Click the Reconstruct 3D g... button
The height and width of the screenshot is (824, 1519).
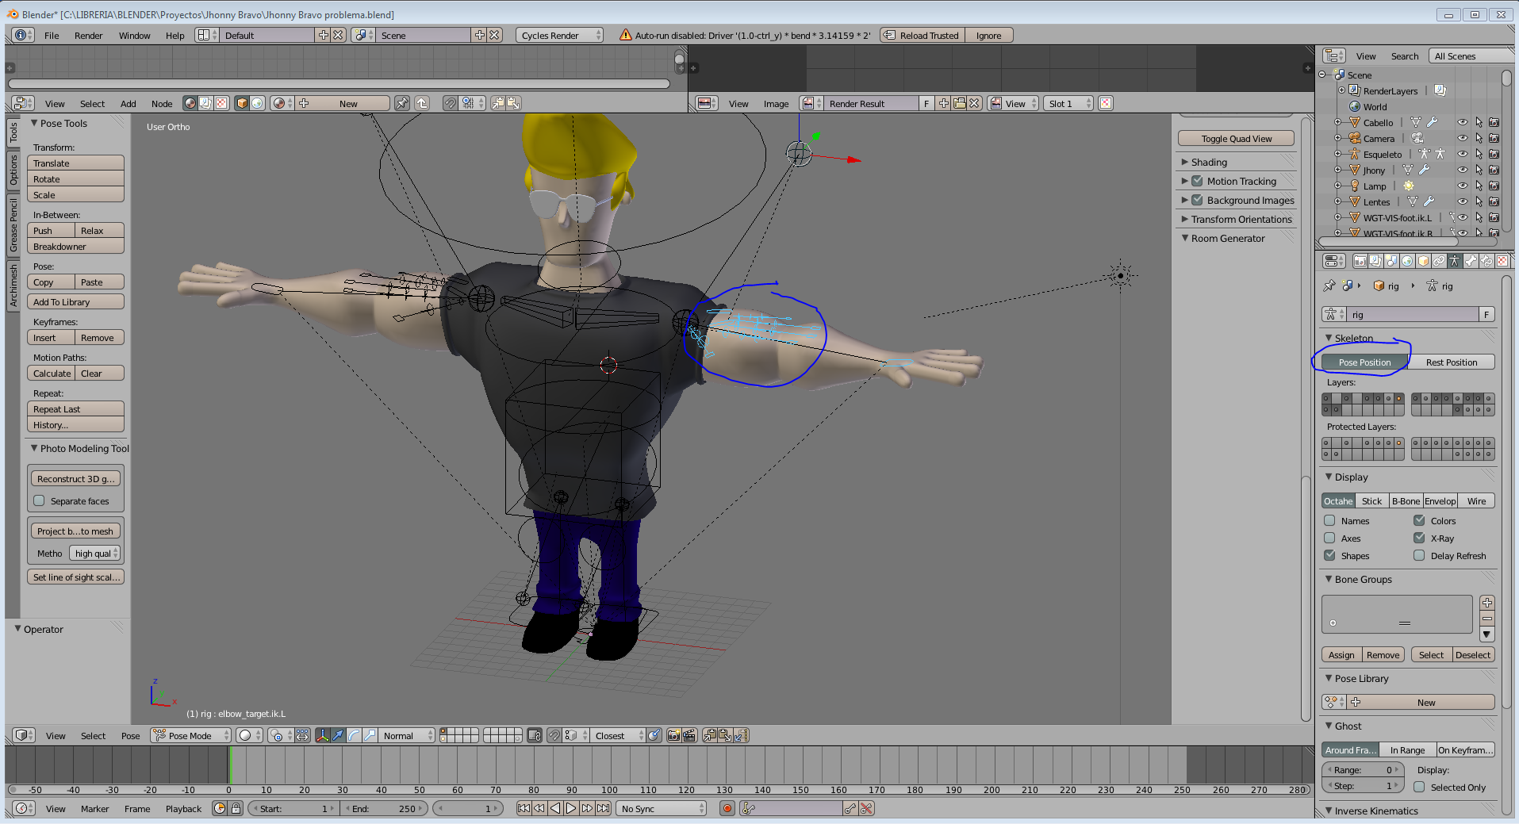(x=75, y=479)
